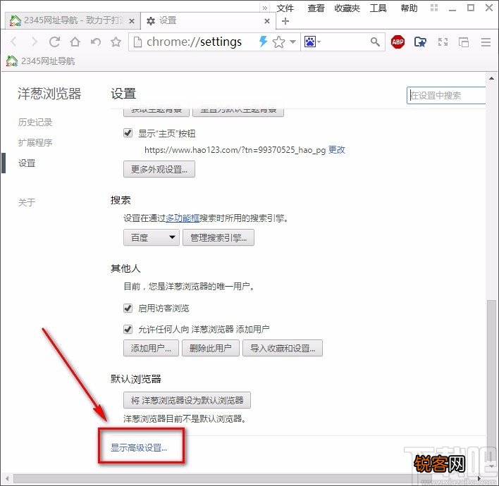This screenshot has width=499, height=486.
Task: Click the 在设置中搜索 search box
Action: [446, 95]
